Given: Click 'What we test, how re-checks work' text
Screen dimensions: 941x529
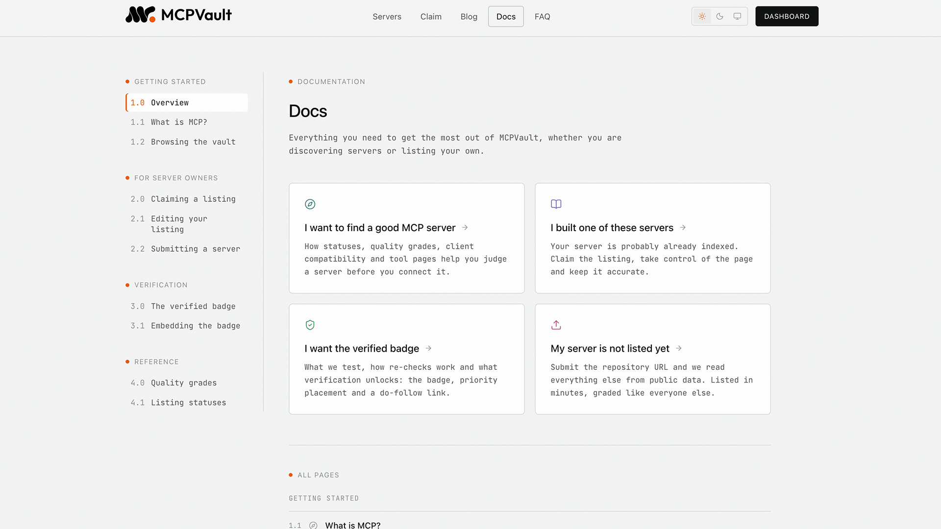Looking at the screenshot, I should point(401,380).
